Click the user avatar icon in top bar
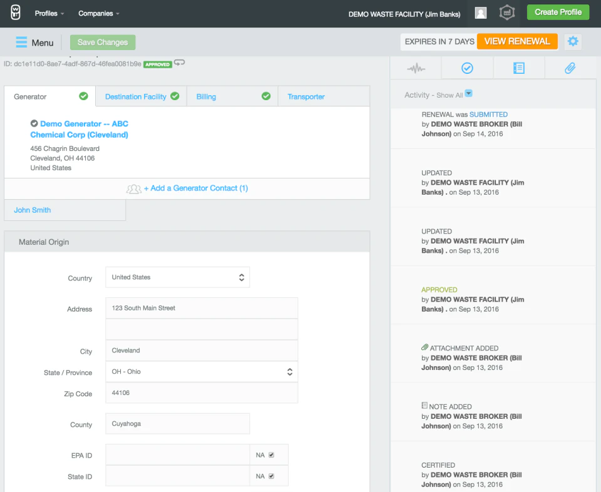 [480, 13]
